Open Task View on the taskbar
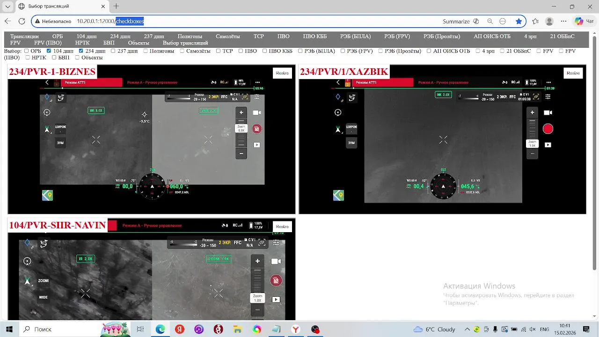This screenshot has height=337, width=599. (140, 329)
